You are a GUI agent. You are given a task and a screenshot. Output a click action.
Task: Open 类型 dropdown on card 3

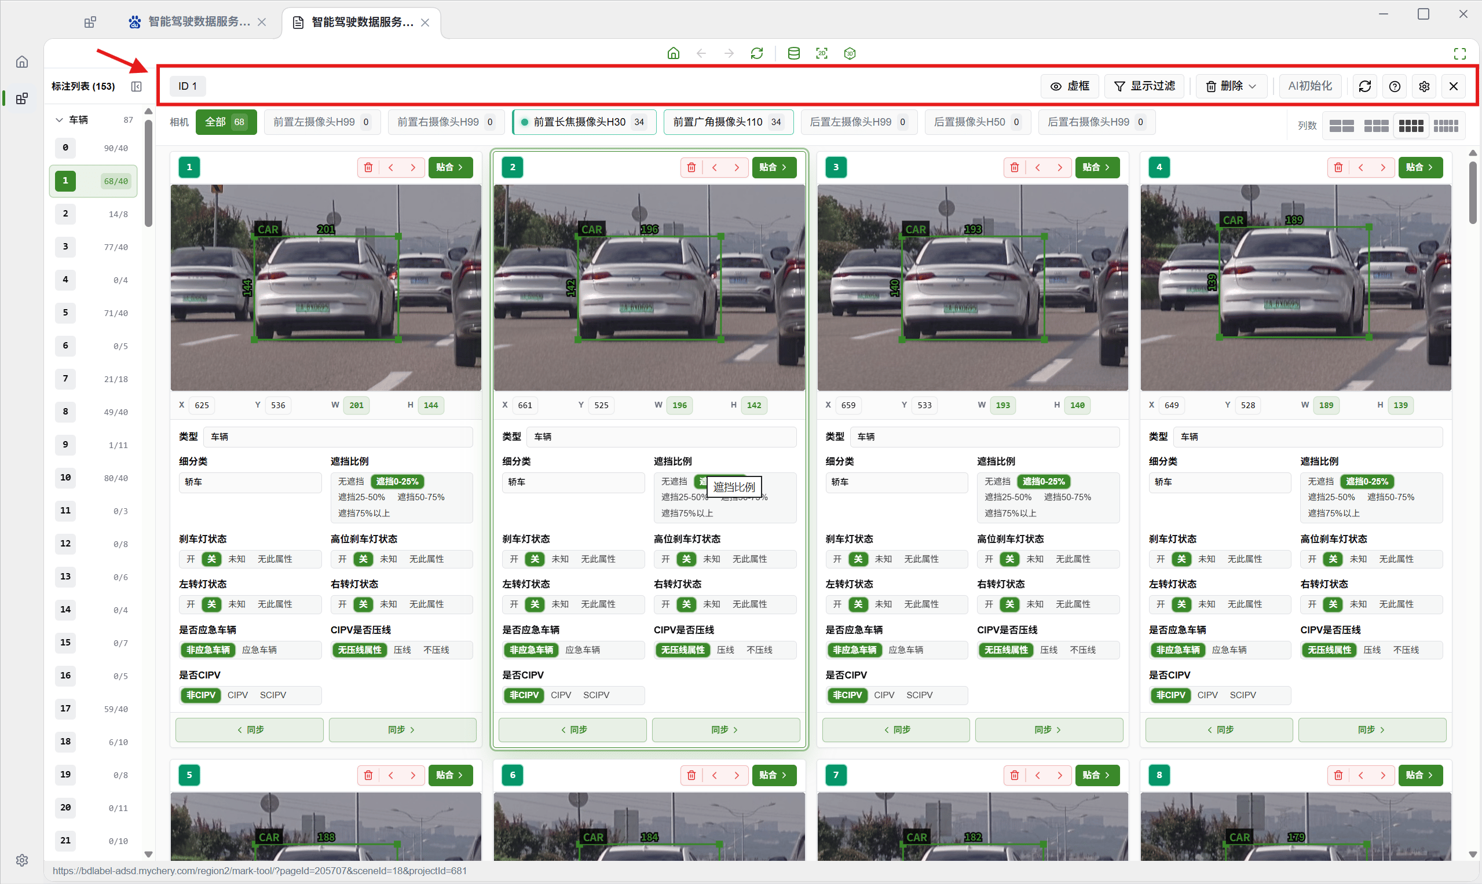(985, 437)
